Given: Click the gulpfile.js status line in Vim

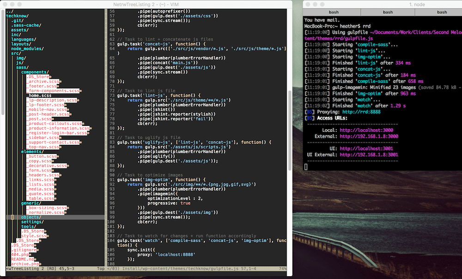Looking at the screenshot, I should point(196,269).
